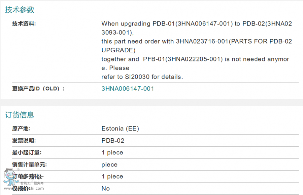Select the 发票说明 field label
The height and width of the screenshot is (195, 303).
tap(24, 141)
